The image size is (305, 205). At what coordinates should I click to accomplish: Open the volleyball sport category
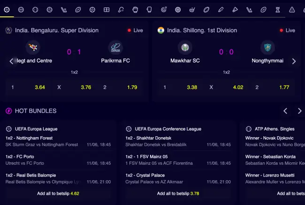49,9
